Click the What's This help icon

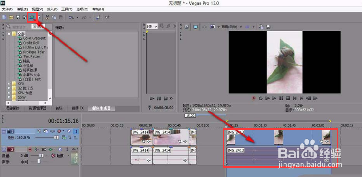[x=107, y=17]
